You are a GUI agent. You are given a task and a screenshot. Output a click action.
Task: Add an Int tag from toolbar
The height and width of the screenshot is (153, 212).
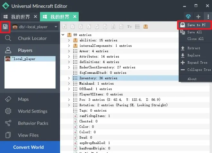(81, 27)
